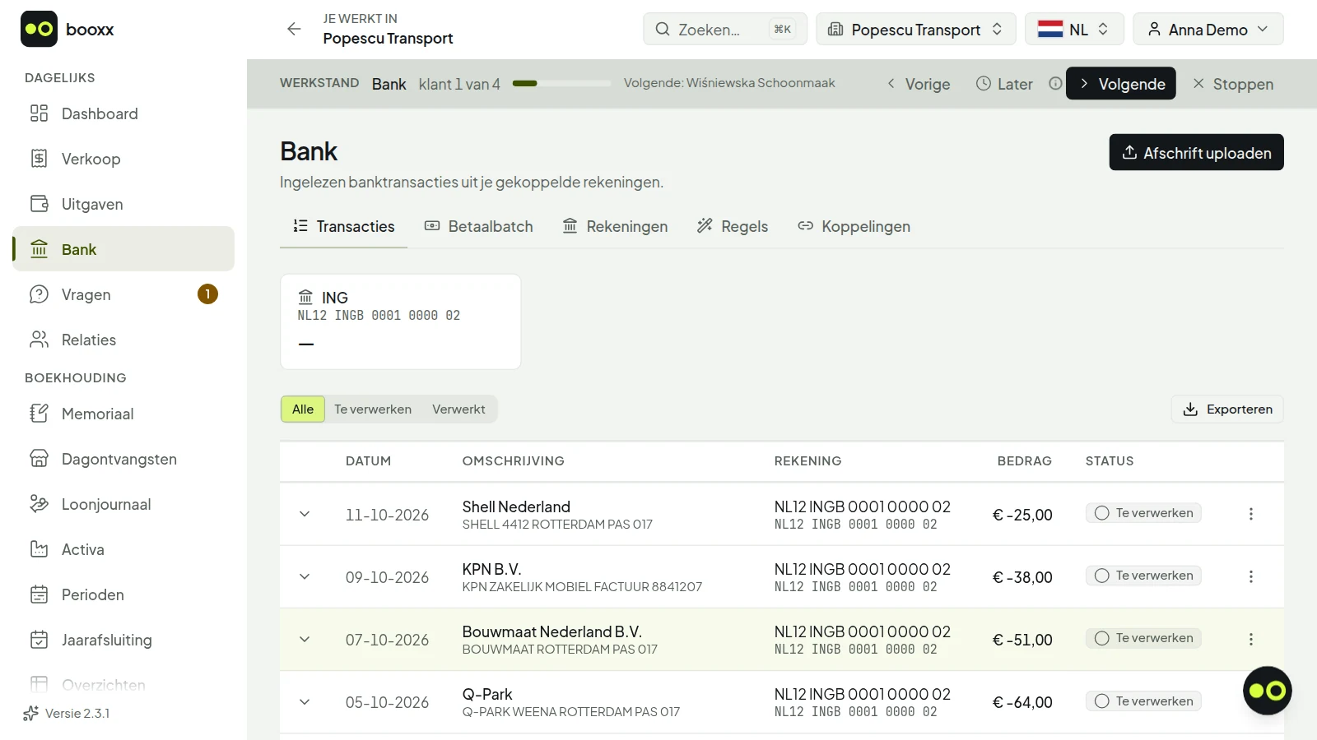The image size is (1317, 740).
Task: Click Volgende to go to next client
Action: (x=1120, y=83)
